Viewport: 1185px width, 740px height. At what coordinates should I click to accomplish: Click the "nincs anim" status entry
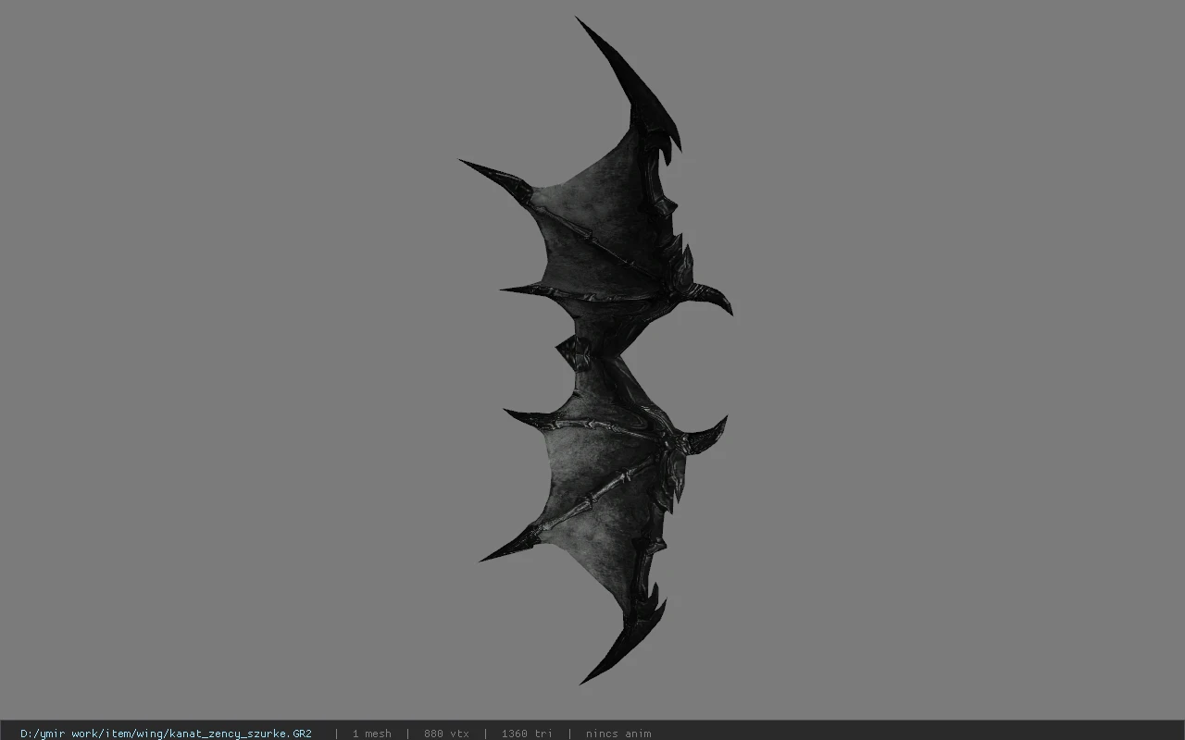point(618,734)
